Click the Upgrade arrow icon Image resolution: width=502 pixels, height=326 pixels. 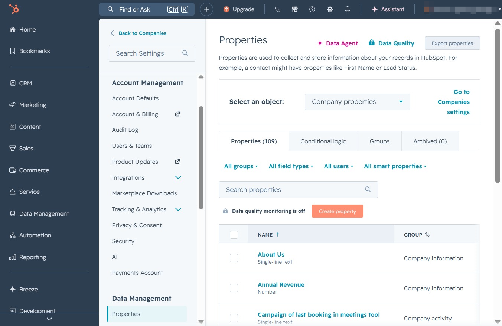(x=226, y=9)
